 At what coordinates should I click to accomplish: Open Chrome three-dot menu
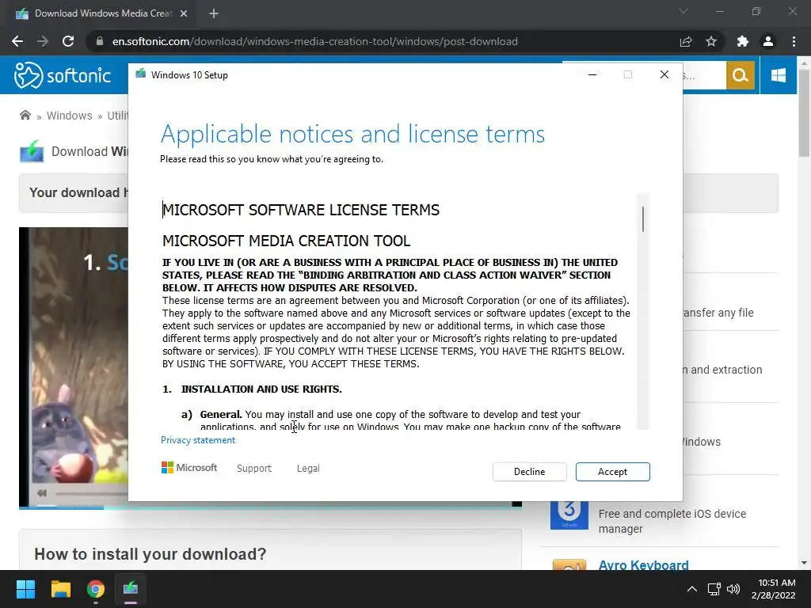794,41
